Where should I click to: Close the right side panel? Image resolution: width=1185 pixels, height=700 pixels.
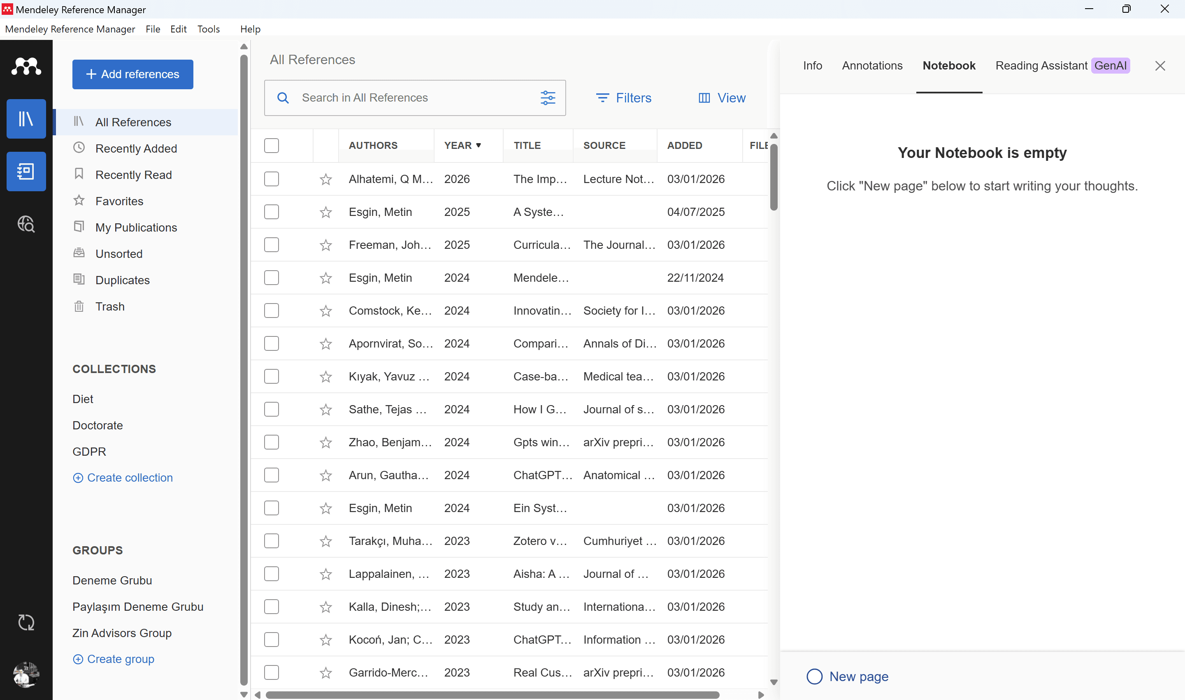point(1160,66)
